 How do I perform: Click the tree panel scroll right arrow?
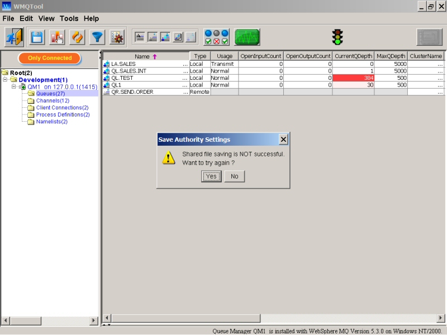[93, 320]
